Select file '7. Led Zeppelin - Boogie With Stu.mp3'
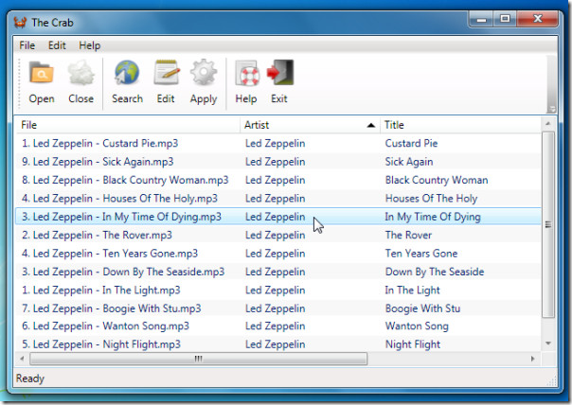572x405 pixels. pos(111,308)
